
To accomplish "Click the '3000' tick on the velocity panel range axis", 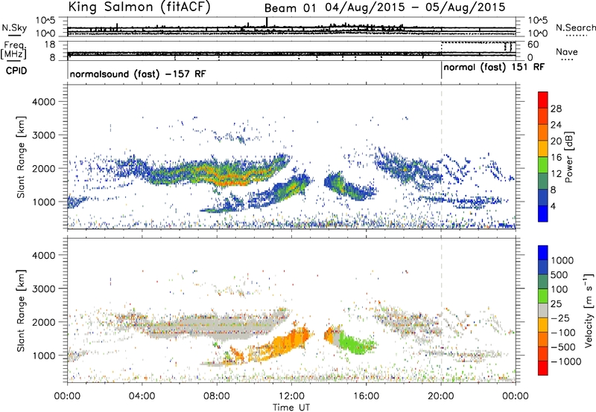I will tap(43, 289).
